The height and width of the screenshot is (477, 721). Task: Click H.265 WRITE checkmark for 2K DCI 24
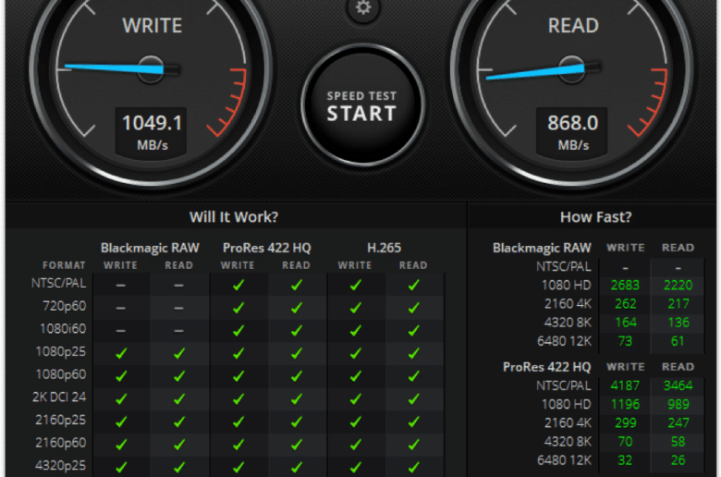pyautogui.click(x=356, y=398)
